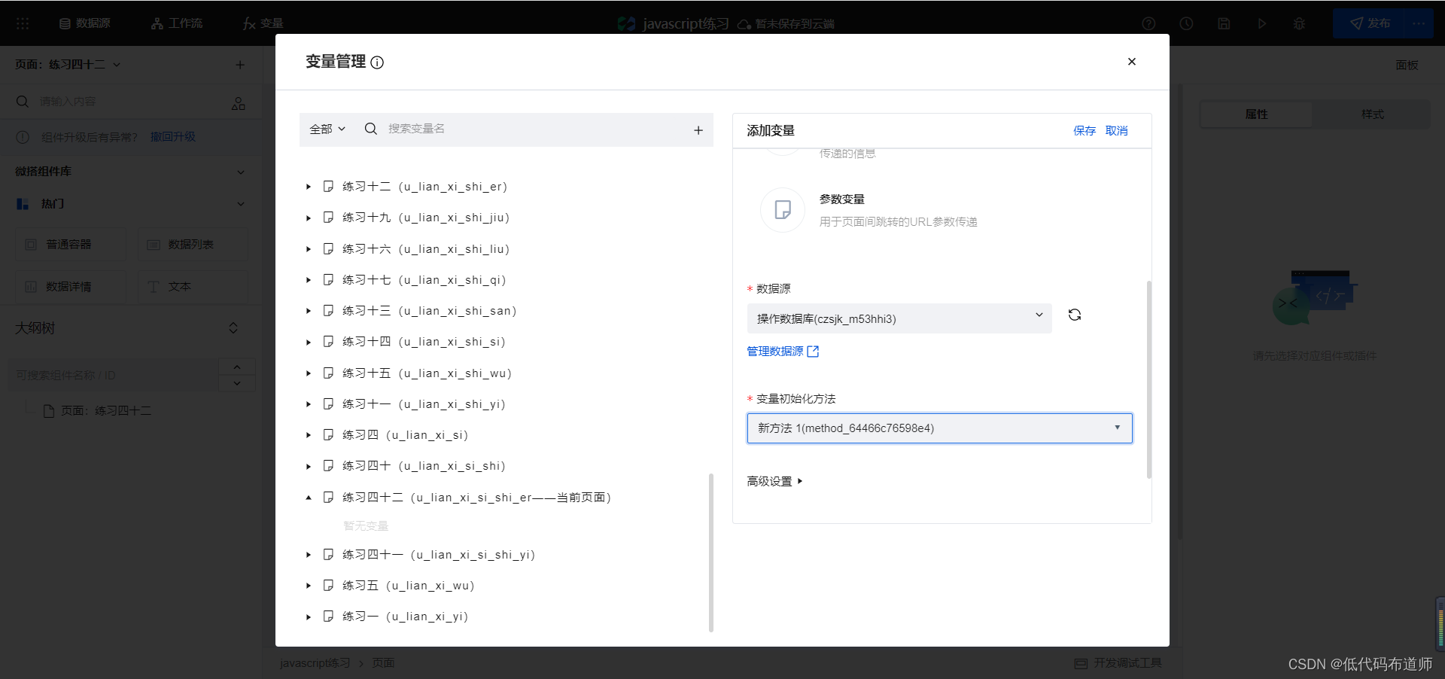Open the 变量初始化方法 dropdown
The width and height of the screenshot is (1445, 679).
(x=939, y=428)
